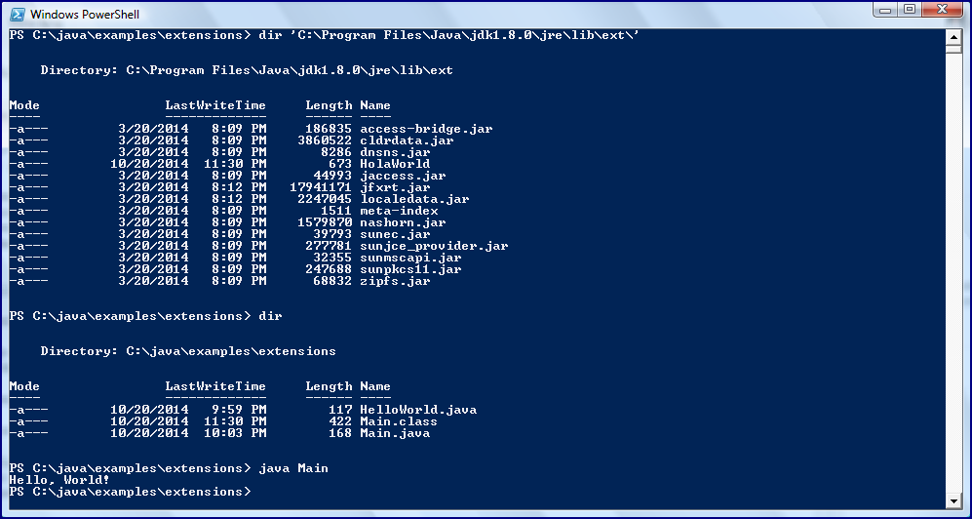Click the Main.class file name
The image size is (972, 519).
pos(399,421)
